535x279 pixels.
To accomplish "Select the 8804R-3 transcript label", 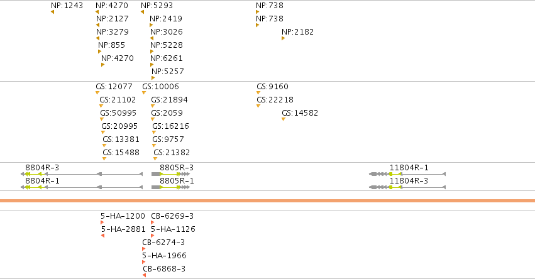I will point(42,168).
